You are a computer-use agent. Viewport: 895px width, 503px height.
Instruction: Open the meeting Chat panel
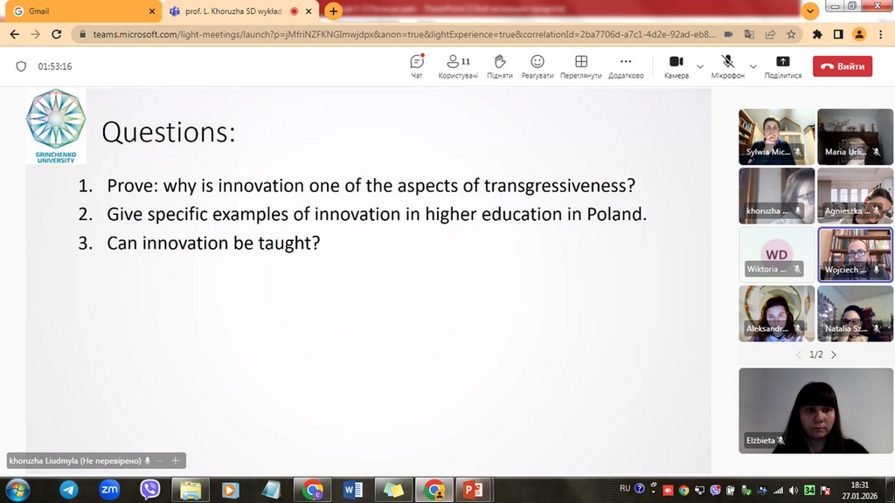(x=417, y=66)
